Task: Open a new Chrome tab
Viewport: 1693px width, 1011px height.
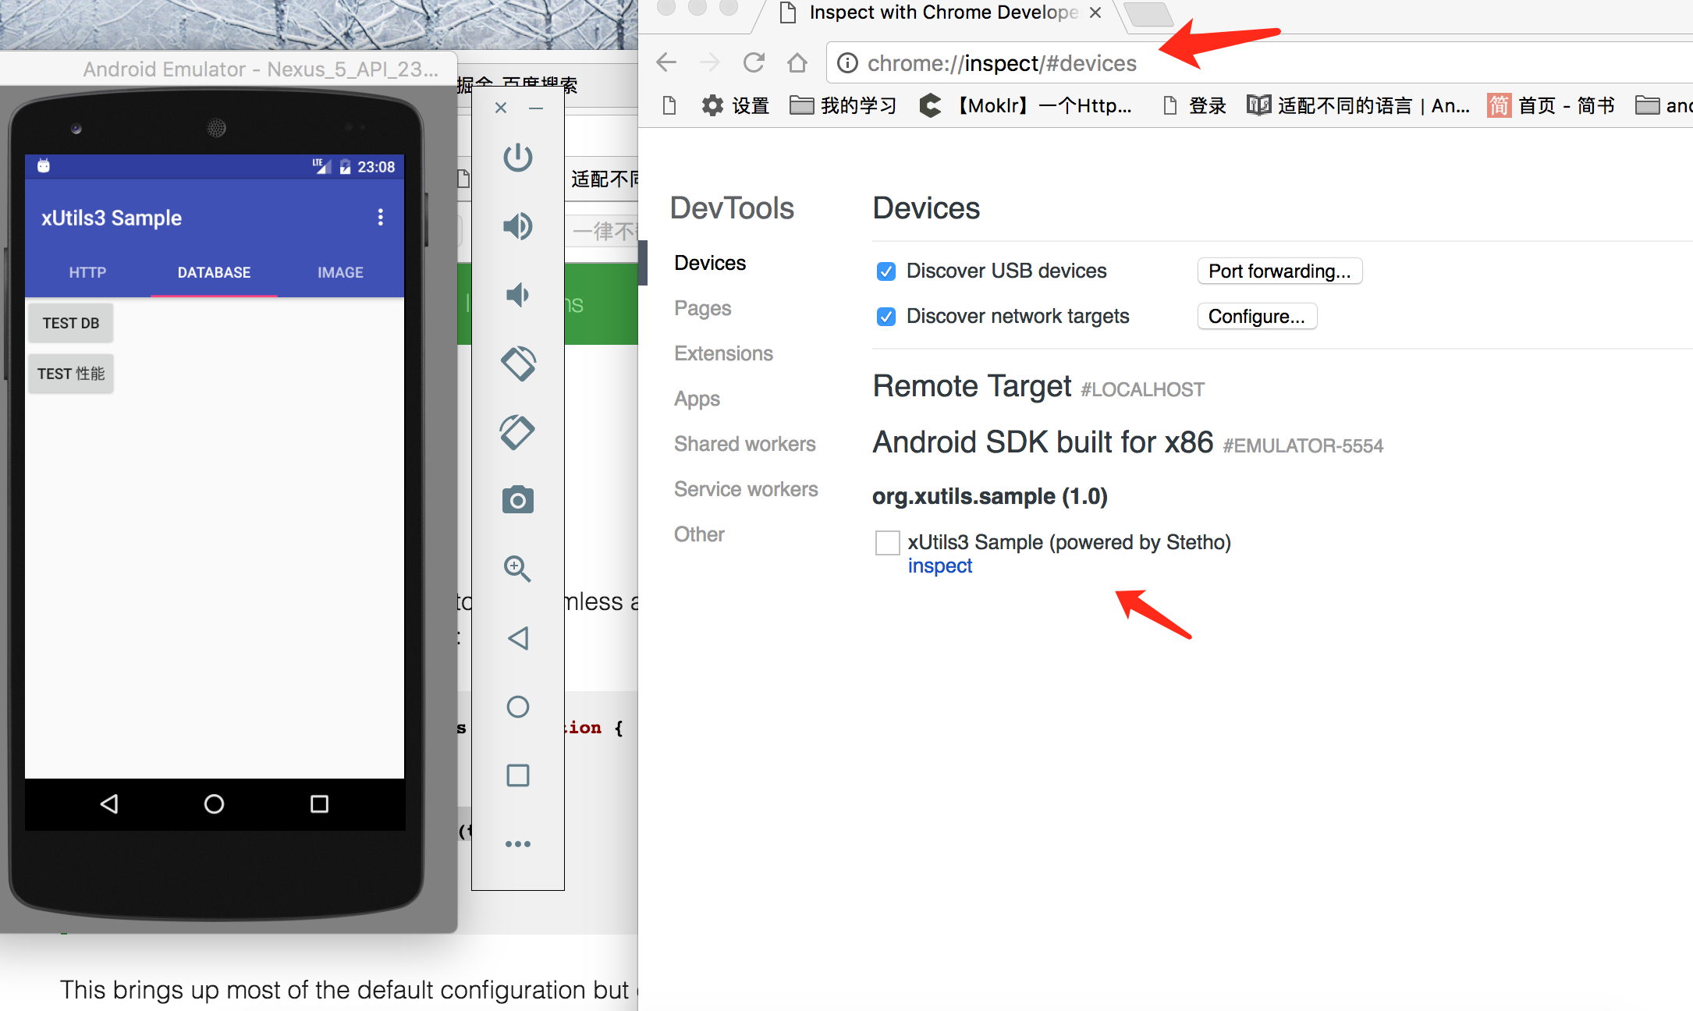Action: click(1148, 14)
